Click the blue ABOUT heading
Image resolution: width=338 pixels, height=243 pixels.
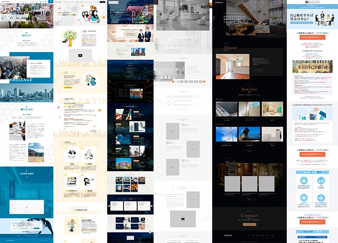(x=27, y=35)
